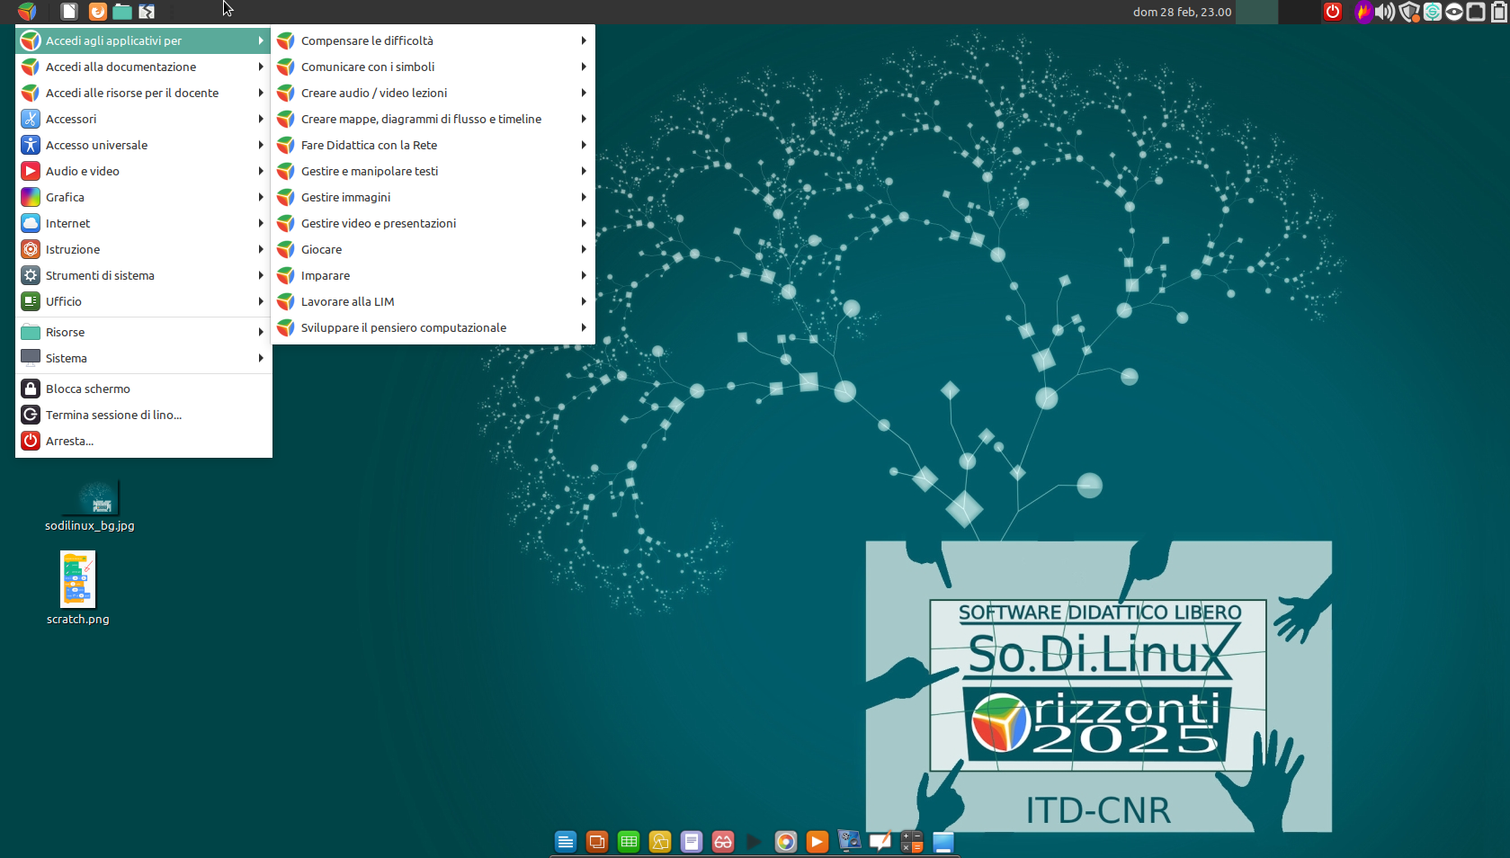Select the scratch.png desktop file
The image size is (1510, 858).
(78, 581)
